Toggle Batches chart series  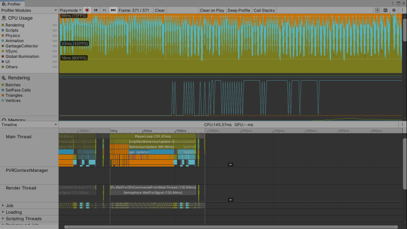(3, 85)
